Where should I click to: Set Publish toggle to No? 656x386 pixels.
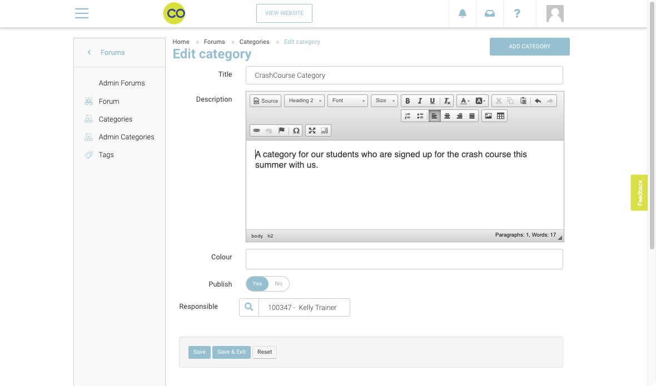(279, 284)
